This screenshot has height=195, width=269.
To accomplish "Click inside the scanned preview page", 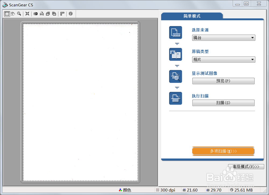I will coord(80,102).
